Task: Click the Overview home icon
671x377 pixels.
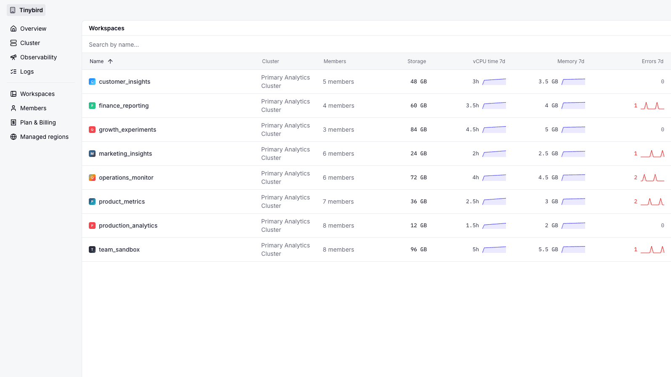Action: (13, 29)
